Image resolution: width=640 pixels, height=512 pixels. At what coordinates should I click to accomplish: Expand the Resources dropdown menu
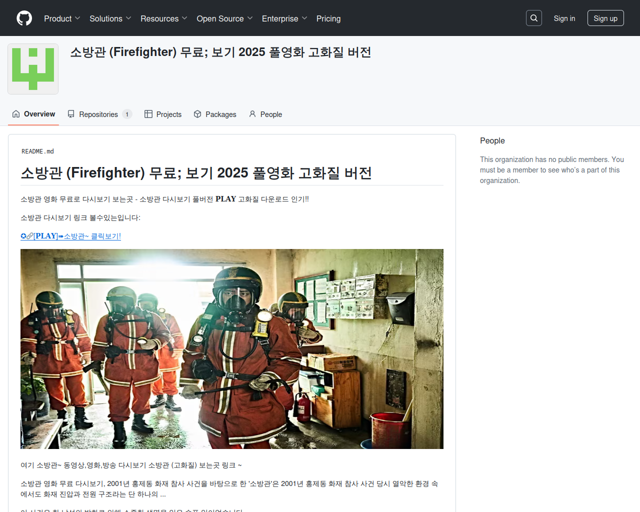tap(164, 18)
